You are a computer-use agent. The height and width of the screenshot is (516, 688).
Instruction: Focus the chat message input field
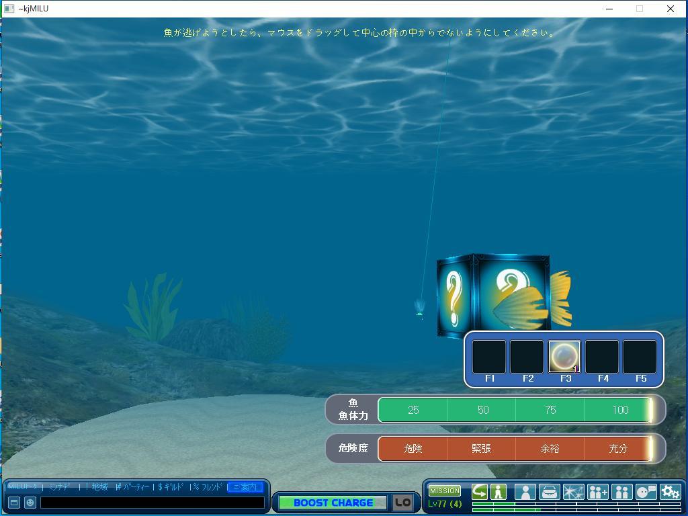(x=153, y=503)
